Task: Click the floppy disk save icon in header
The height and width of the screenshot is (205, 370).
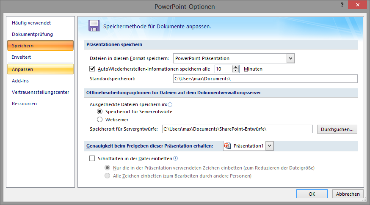Action: (x=94, y=26)
